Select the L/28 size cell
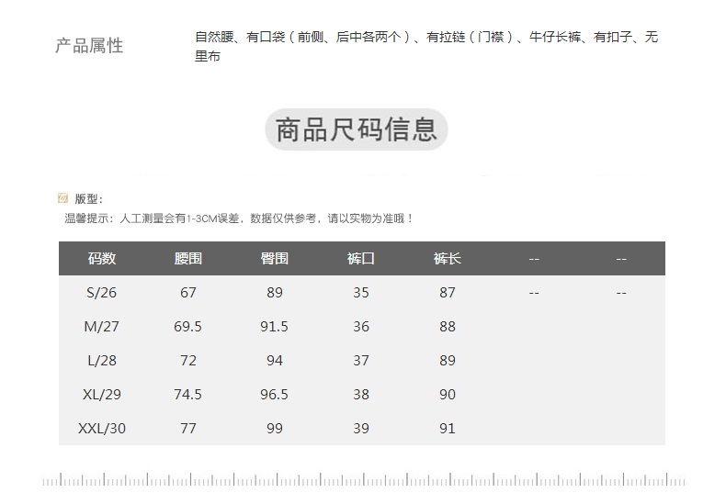Screen dimensions: 726x504 (x=102, y=361)
